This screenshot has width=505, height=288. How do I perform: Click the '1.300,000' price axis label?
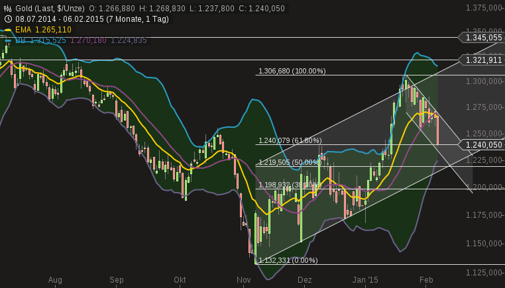[x=484, y=81]
